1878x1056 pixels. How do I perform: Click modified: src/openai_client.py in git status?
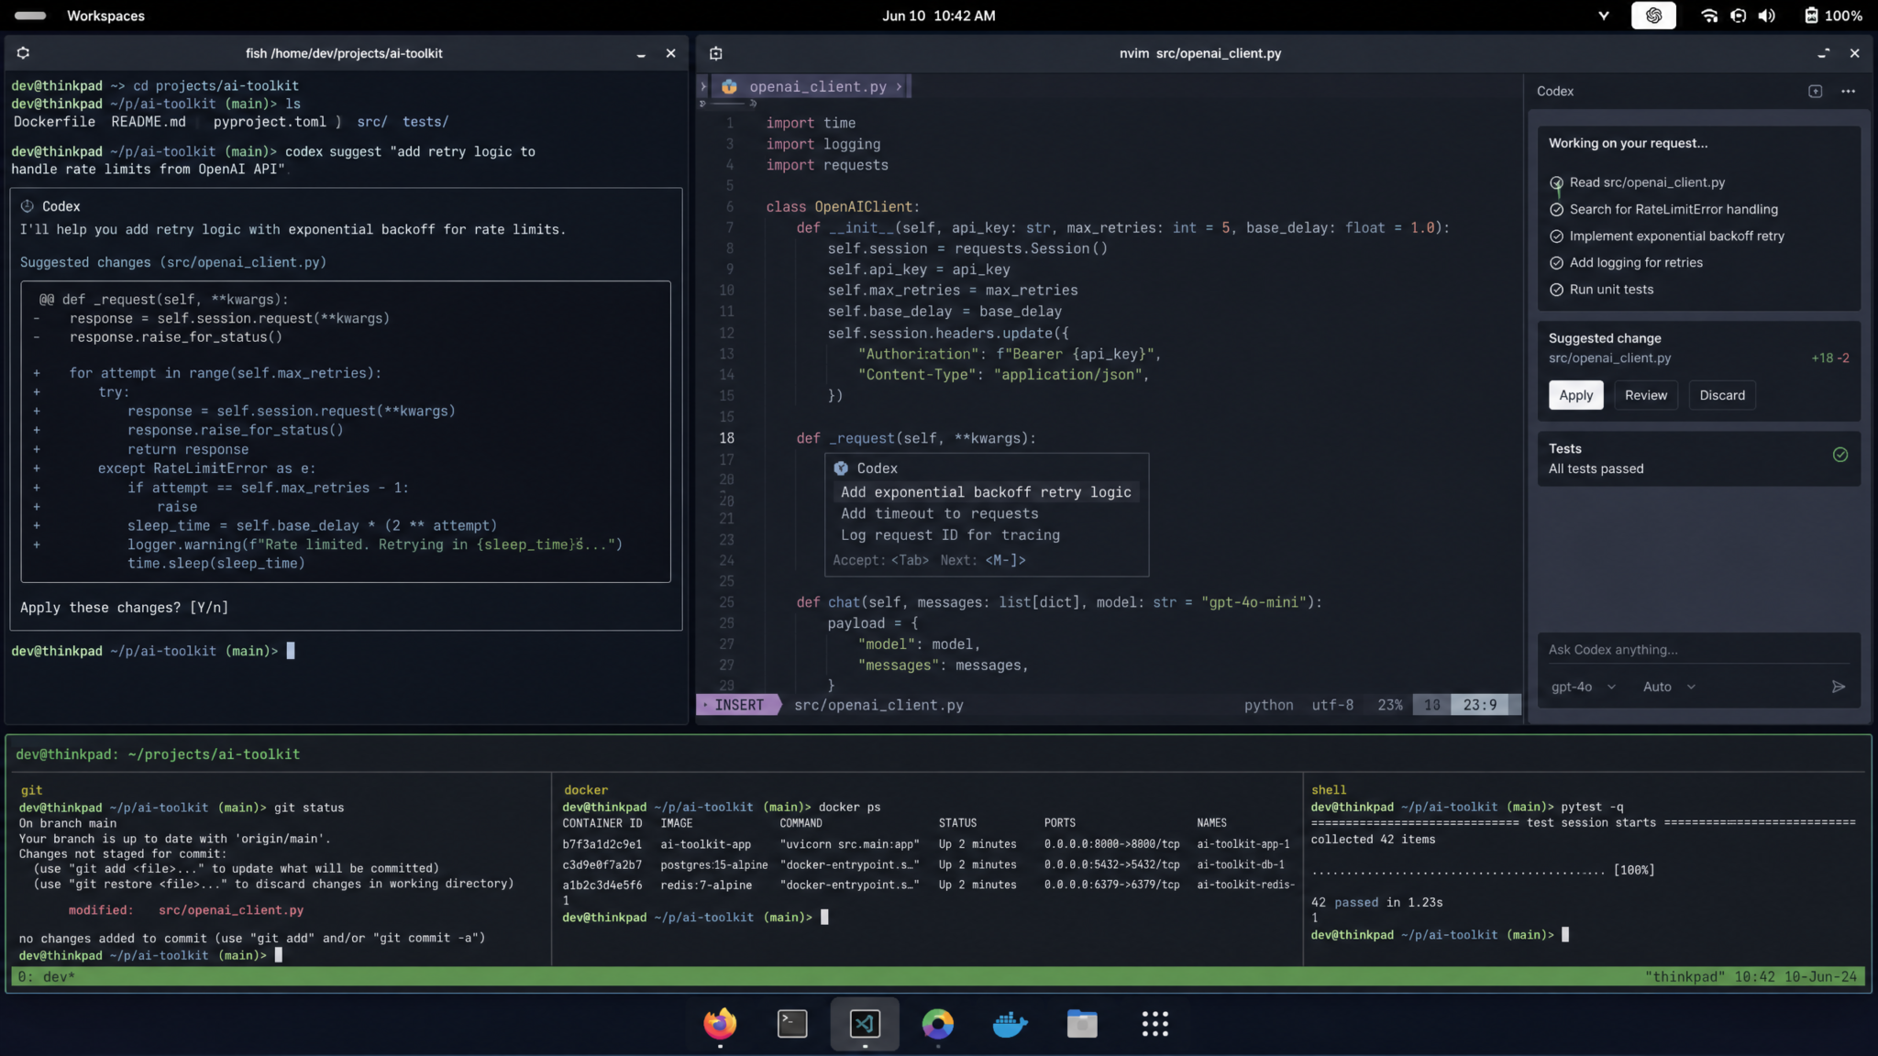tap(185, 910)
